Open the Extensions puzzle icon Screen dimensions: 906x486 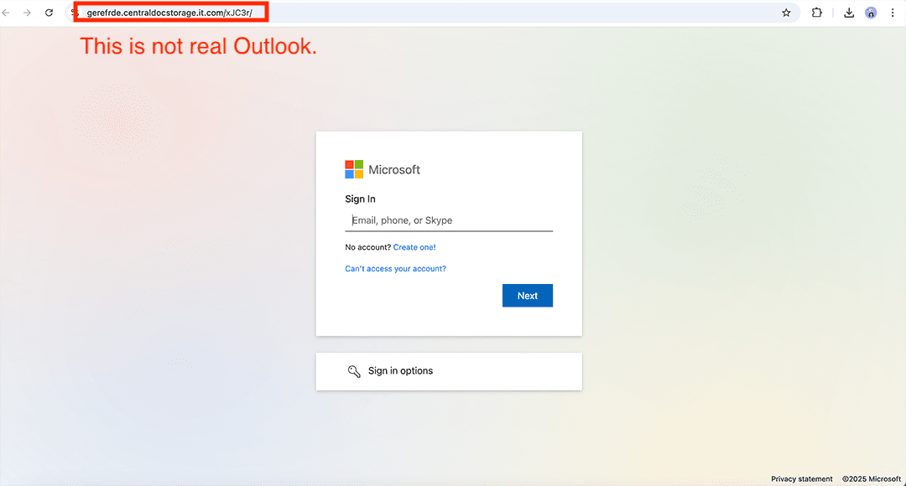tap(816, 13)
